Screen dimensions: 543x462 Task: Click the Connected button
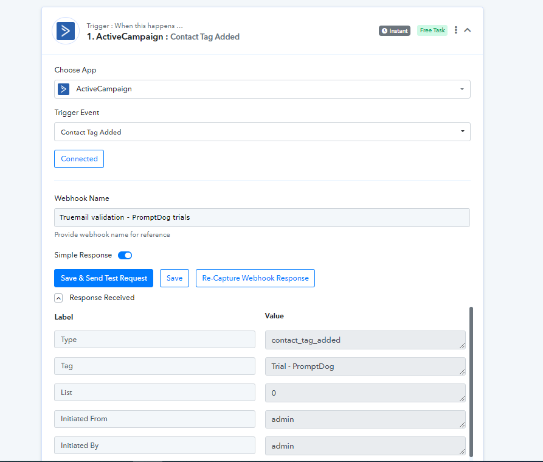pyautogui.click(x=79, y=159)
